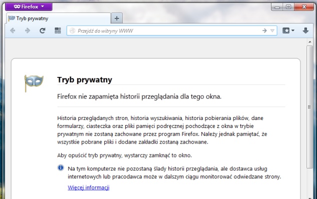This screenshot has width=317, height=199.
Task: Click text 'Firefox nie zapamięta historii przeglądania'
Action: pyautogui.click(x=118, y=96)
